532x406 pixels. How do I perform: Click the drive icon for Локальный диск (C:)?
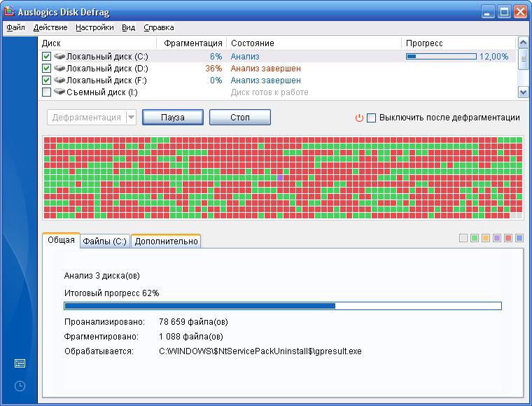click(59, 56)
